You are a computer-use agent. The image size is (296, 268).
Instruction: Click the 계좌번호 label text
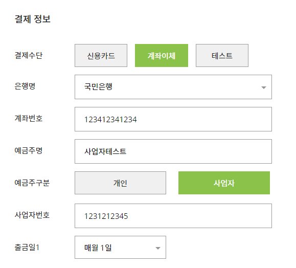pyautogui.click(x=29, y=119)
